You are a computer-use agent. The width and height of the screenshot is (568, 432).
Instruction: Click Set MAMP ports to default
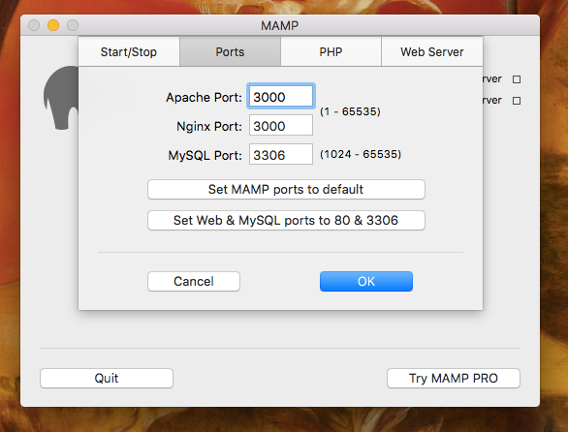286,190
